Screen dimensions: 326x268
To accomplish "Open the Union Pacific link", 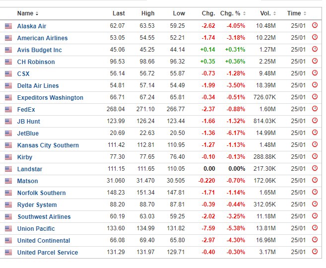I will [x=36, y=229].
